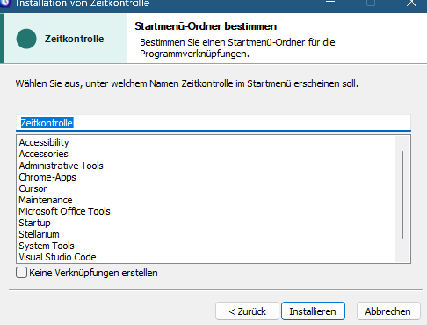Pick the Cursor folder entry
The width and height of the screenshot is (427, 325).
coord(33,188)
